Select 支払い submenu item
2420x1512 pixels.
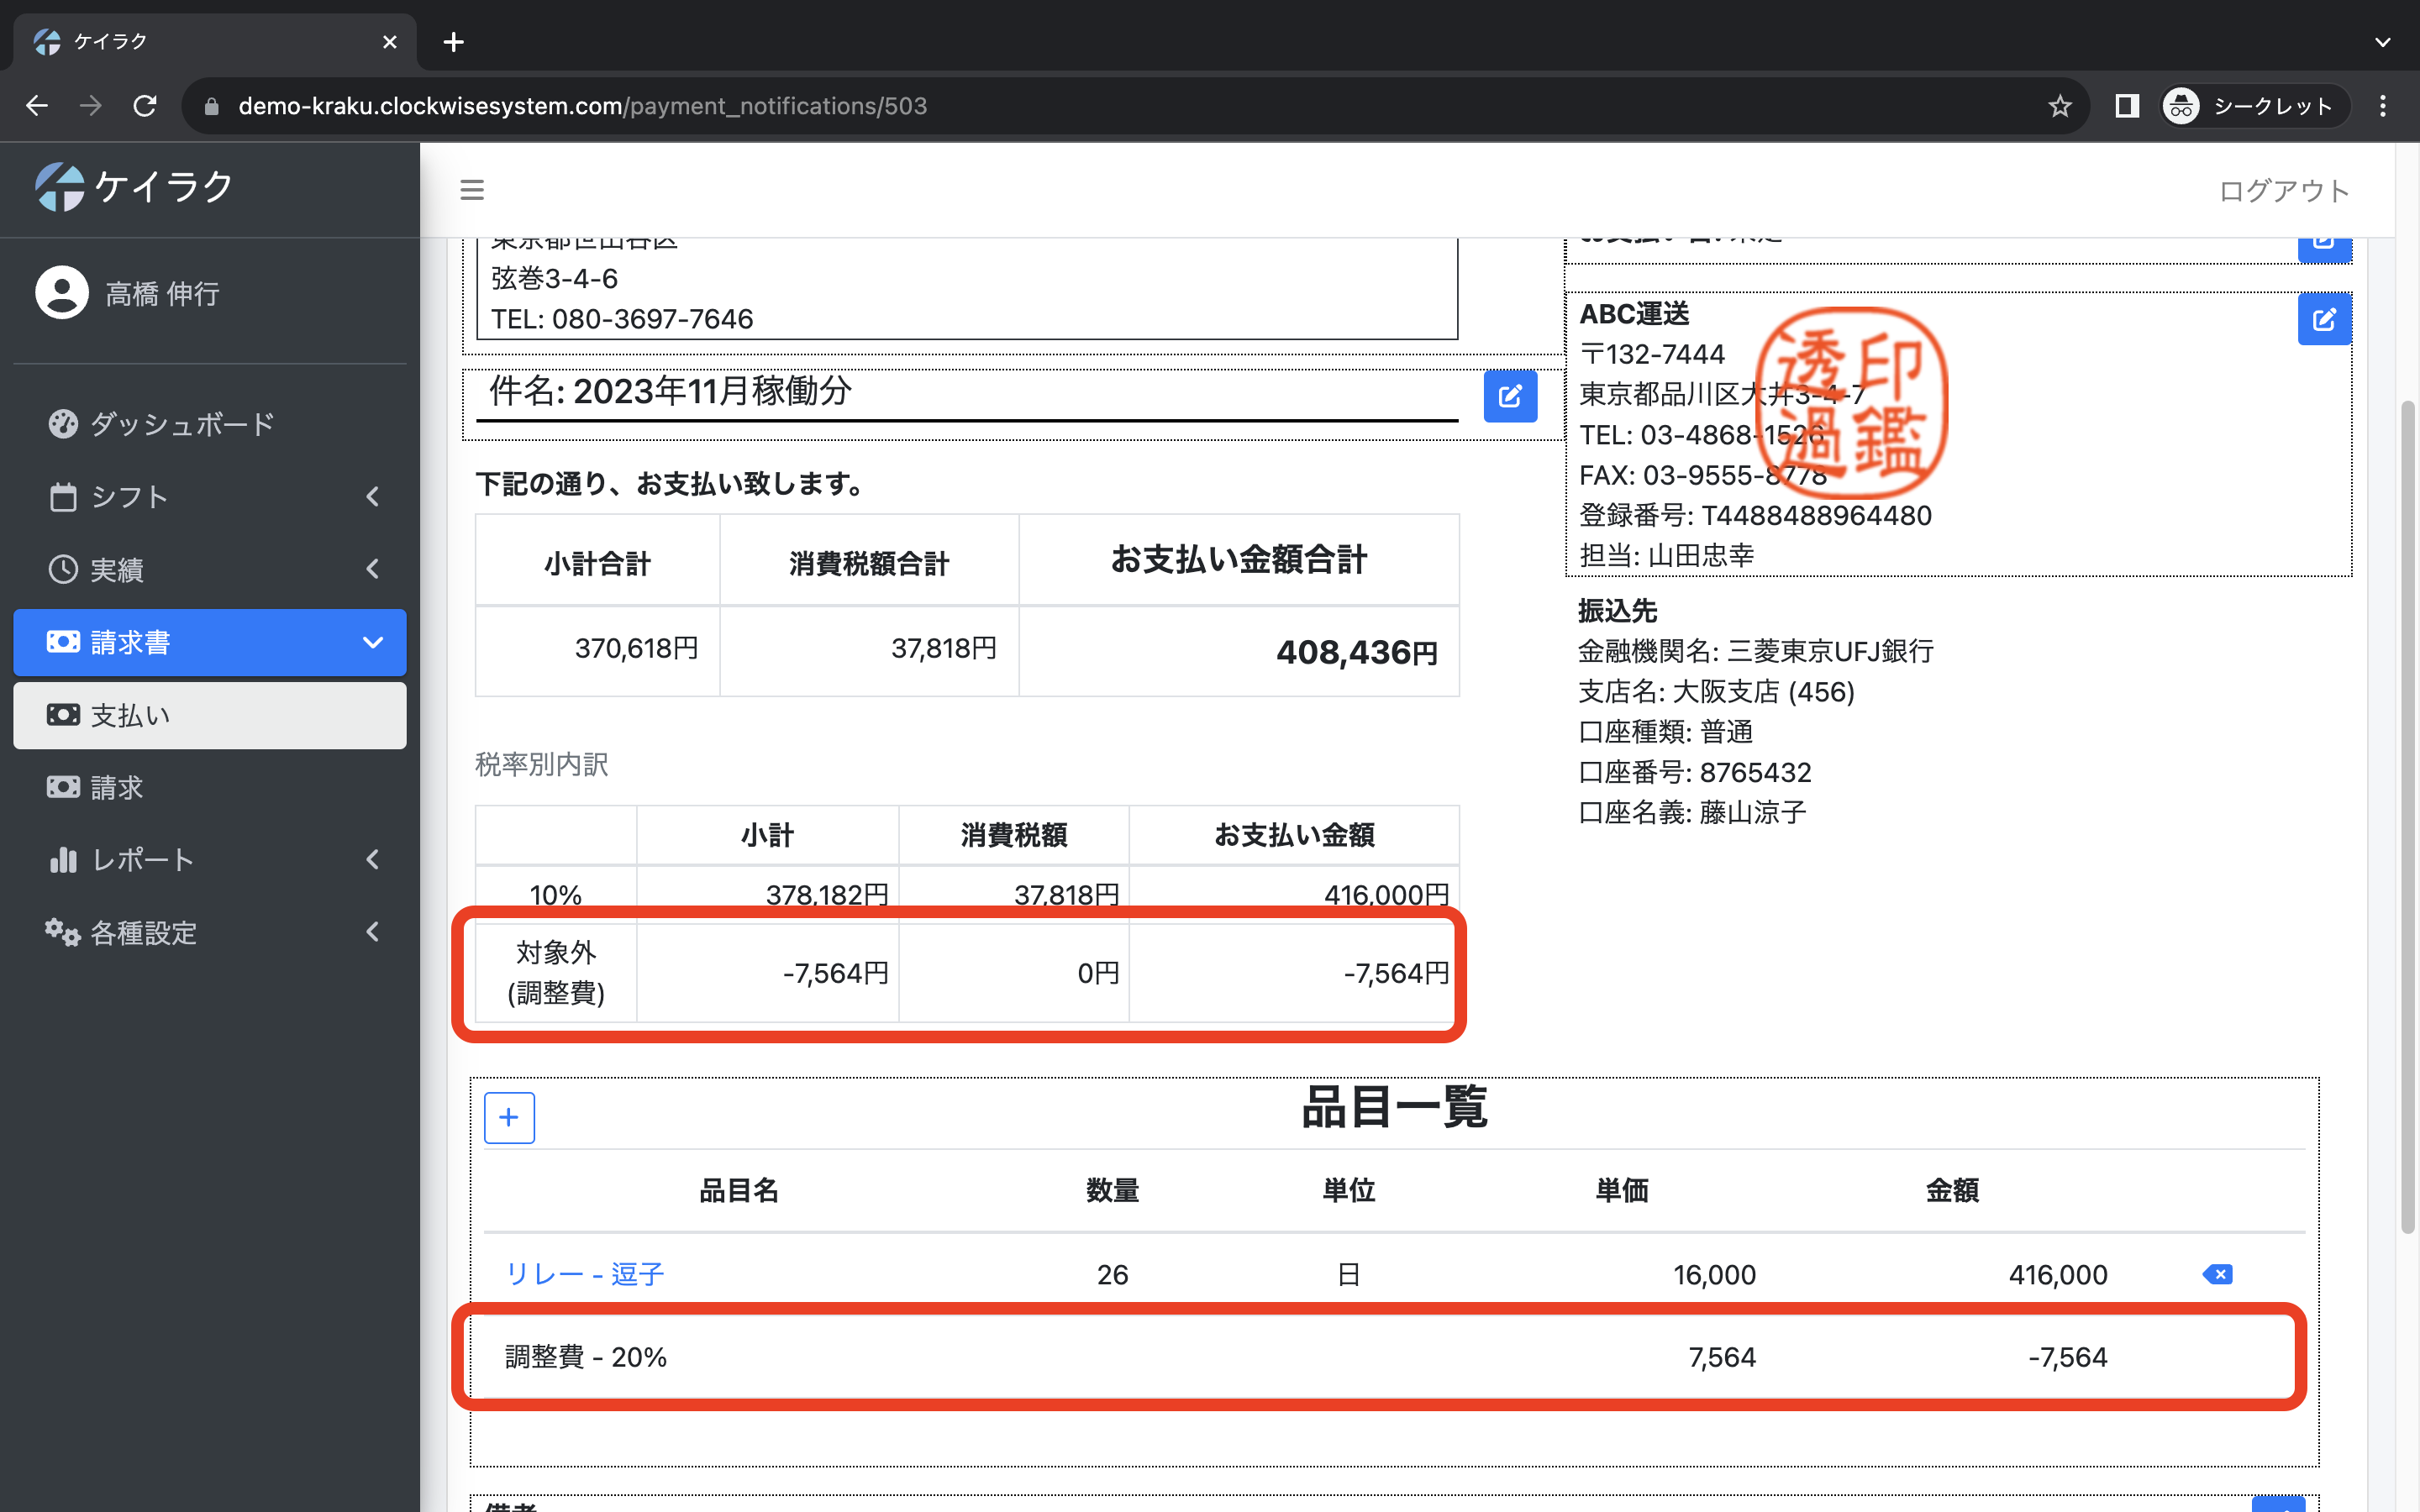point(210,715)
